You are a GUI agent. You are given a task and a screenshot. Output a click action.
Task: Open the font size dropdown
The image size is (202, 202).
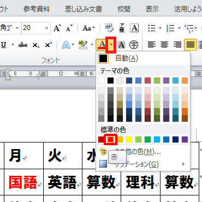tap(46, 28)
